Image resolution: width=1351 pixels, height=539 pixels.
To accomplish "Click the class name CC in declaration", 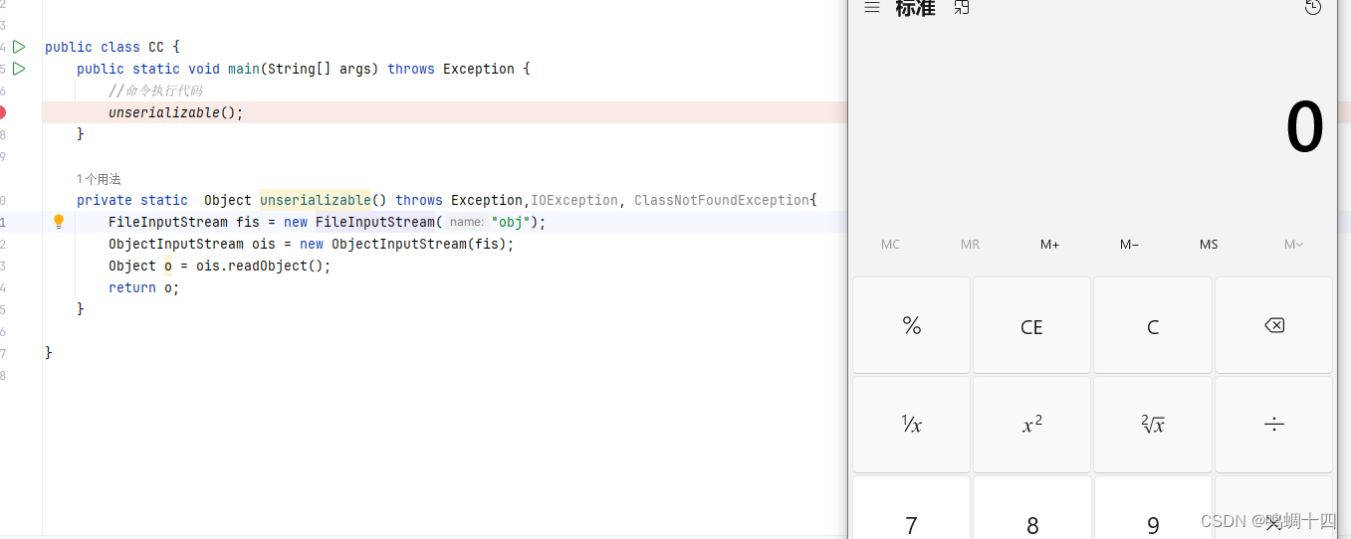I will pos(156,47).
